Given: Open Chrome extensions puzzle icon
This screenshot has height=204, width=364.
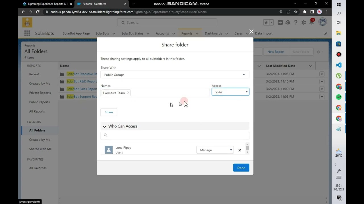Looking at the screenshot, I should (x=305, y=12).
